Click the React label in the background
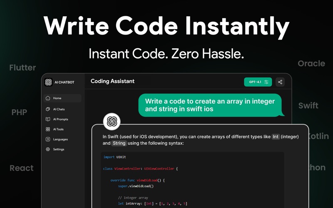This screenshot has width=333, height=208. [22, 168]
